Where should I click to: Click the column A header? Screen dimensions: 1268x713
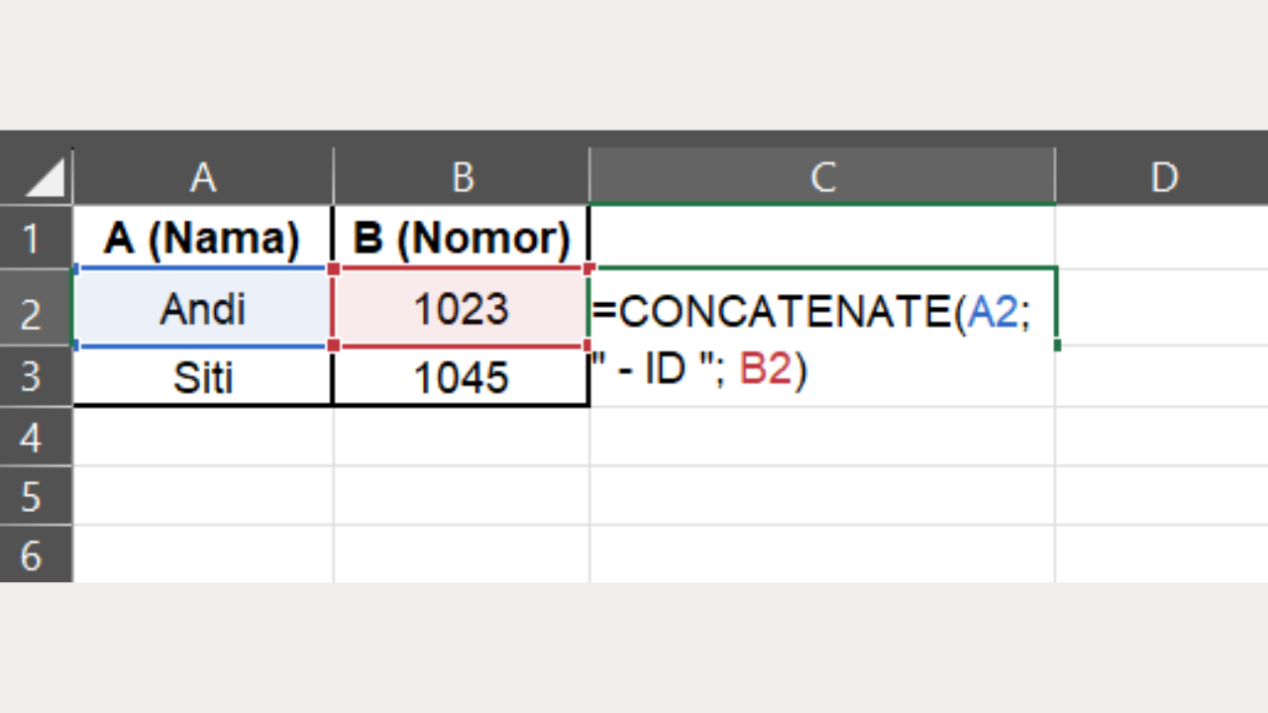coord(202,177)
